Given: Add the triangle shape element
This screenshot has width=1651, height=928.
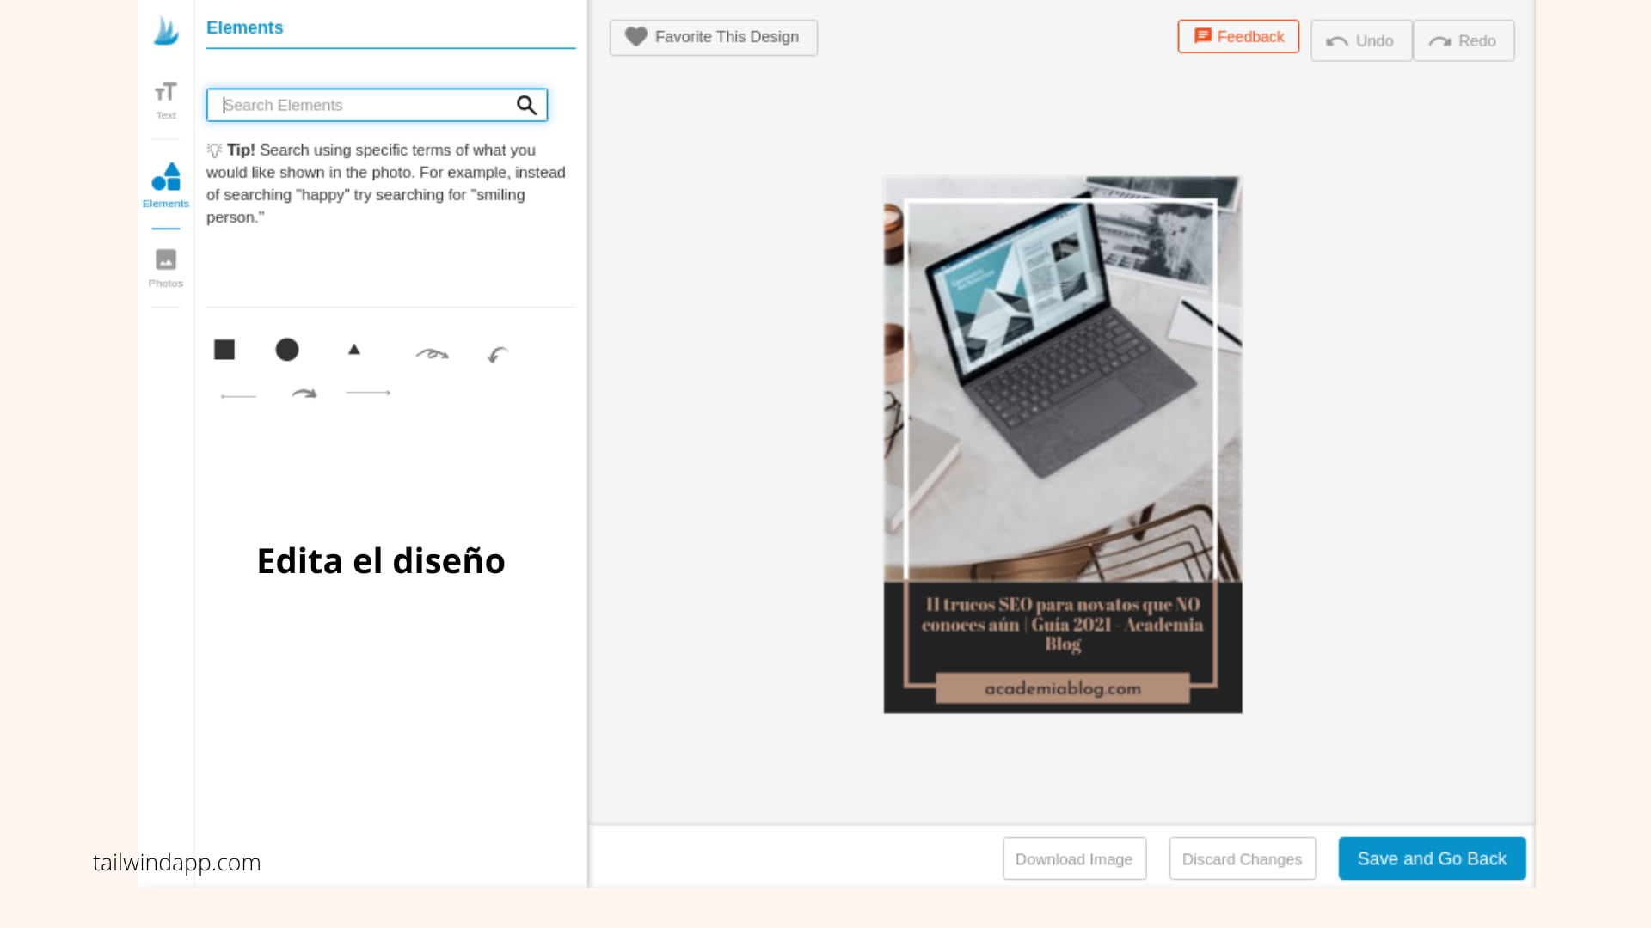Looking at the screenshot, I should 354,349.
